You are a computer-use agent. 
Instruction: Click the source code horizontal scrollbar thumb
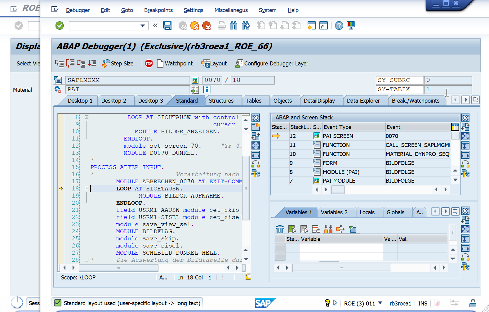tap(118, 268)
